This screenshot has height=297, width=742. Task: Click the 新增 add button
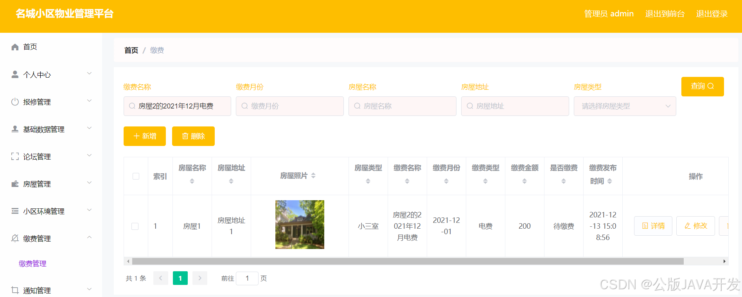pos(145,136)
